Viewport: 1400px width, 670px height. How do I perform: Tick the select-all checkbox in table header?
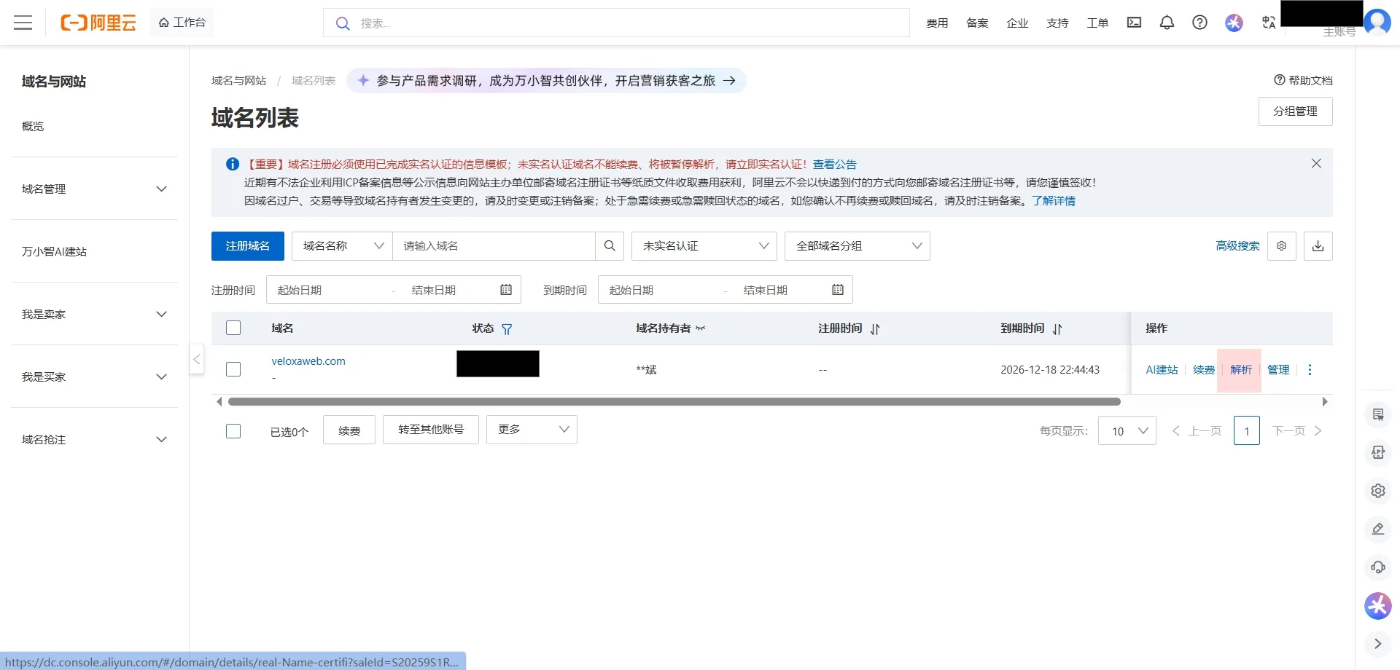tap(233, 328)
